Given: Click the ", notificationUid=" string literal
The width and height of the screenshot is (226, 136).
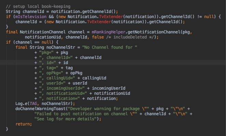Looking at the screenshot, I should (63, 93).
